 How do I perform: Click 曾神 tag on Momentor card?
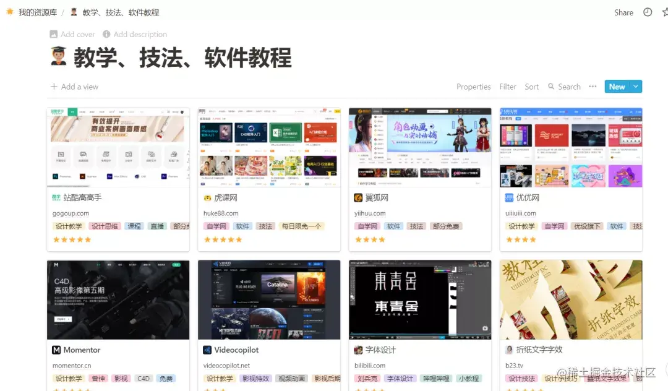(x=98, y=378)
